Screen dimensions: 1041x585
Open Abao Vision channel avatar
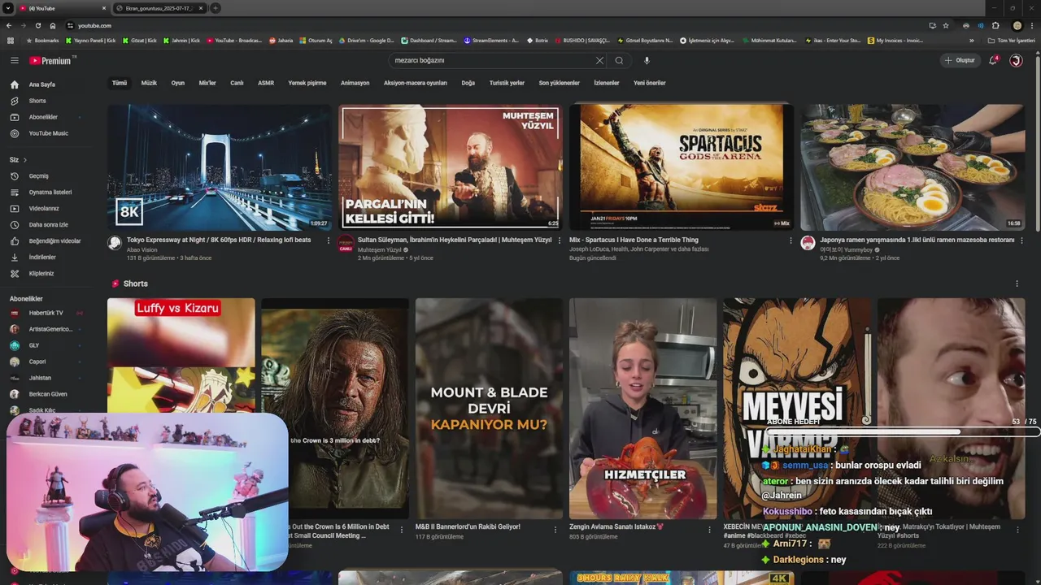click(115, 243)
